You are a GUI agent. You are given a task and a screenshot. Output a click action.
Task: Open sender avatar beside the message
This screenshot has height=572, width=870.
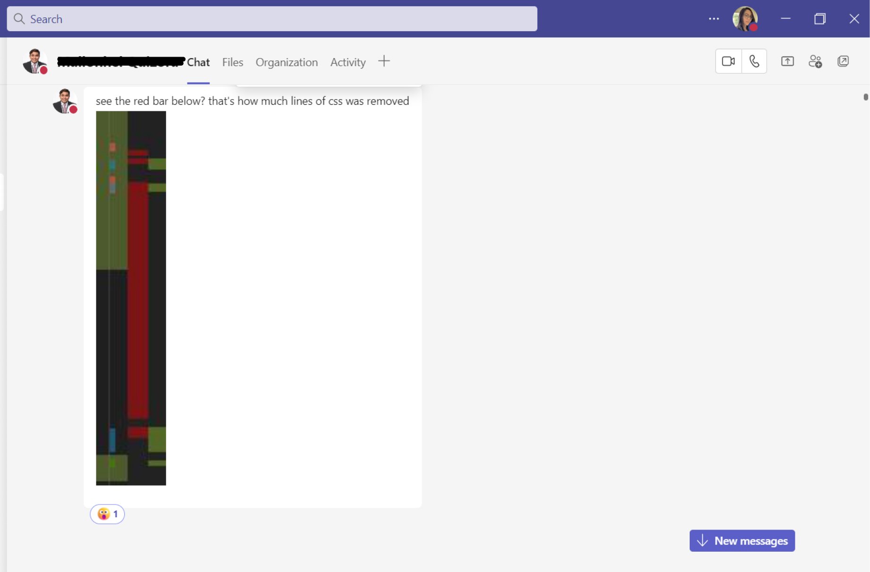click(x=65, y=101)
